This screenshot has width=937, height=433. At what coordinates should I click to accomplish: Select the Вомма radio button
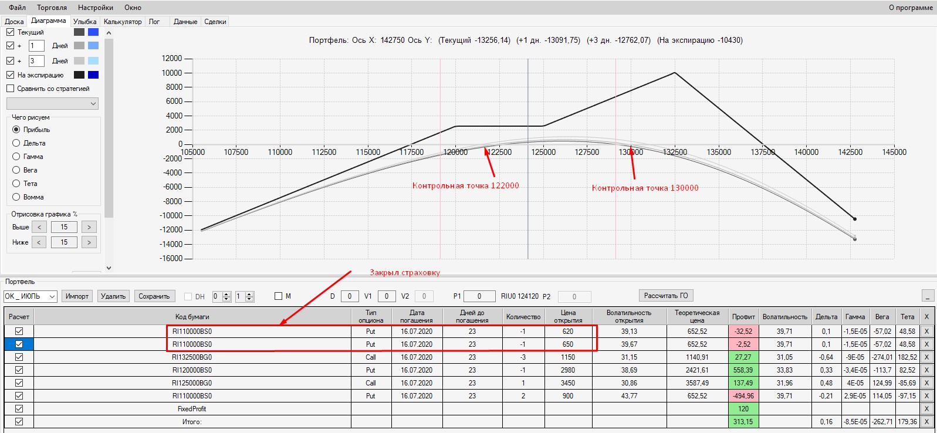[x=16, y=197]
